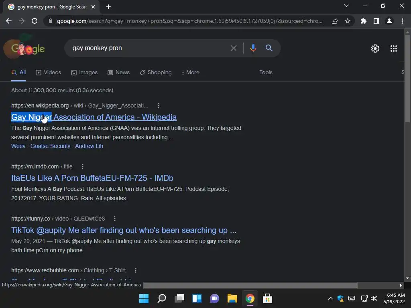Open Task View from the taskbar
Image resolution: width=411 pixels, height=308 pixels.
pyautogui.click(x=179, y=298)
